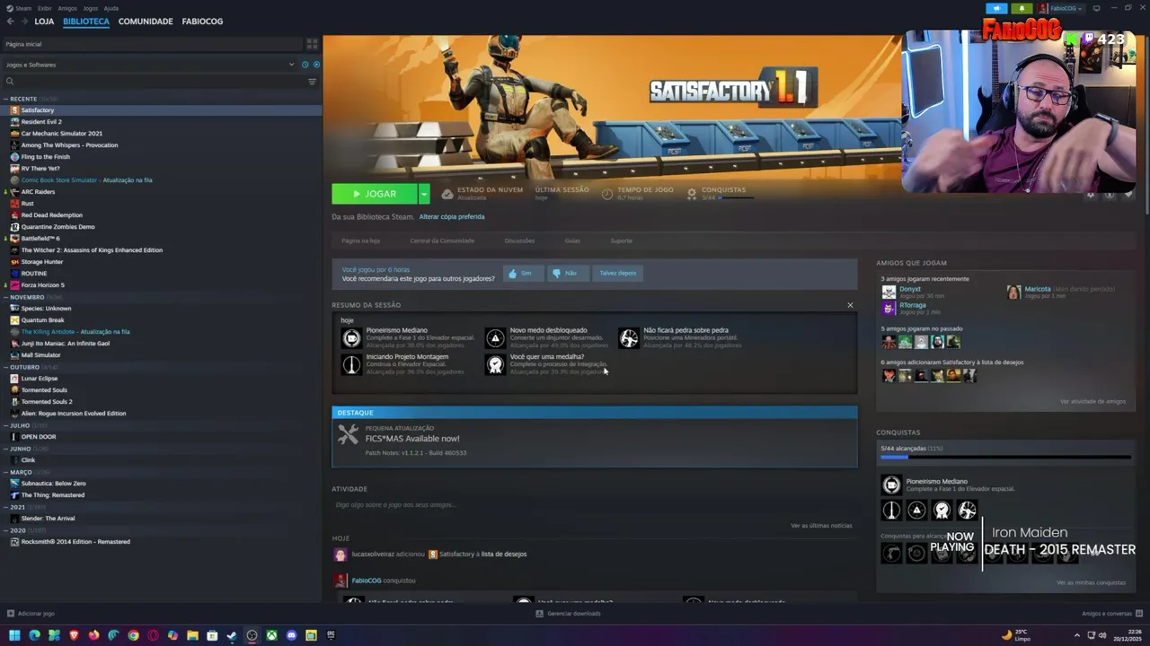1150x646 pixels.
Task: Click the green JOGAR button
Action: click(x=375, y=194)
